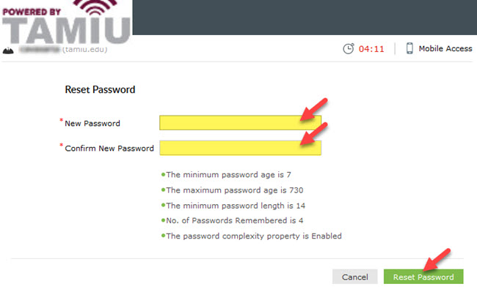This screenshot has height=292, width=477.
Task: Focus the Confirm New Password input field
Action: 240,148
